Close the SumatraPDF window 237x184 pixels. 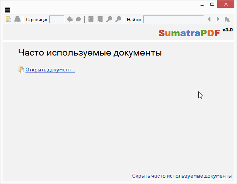(226, 5)
